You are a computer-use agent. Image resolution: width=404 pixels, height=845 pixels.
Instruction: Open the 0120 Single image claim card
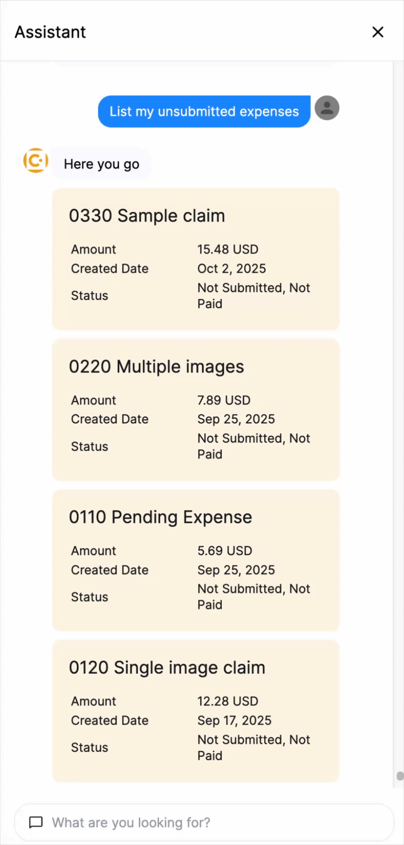(x=196, y=711)
